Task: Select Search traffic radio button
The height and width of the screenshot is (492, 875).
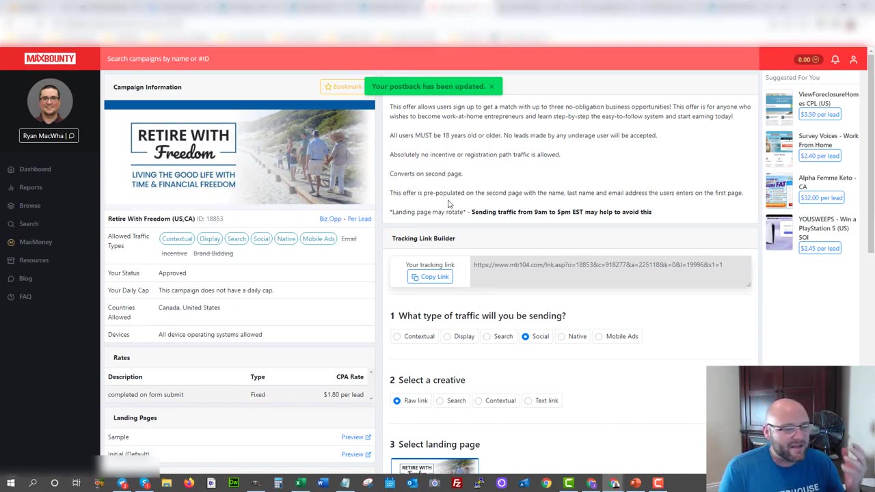Action: (x=487, y=336)
